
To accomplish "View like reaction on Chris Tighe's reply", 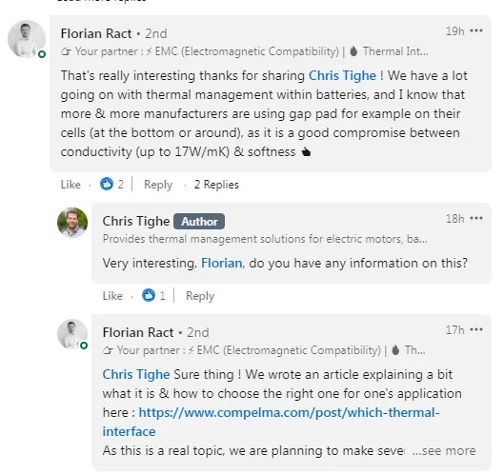I will click(x=153, y=295).
